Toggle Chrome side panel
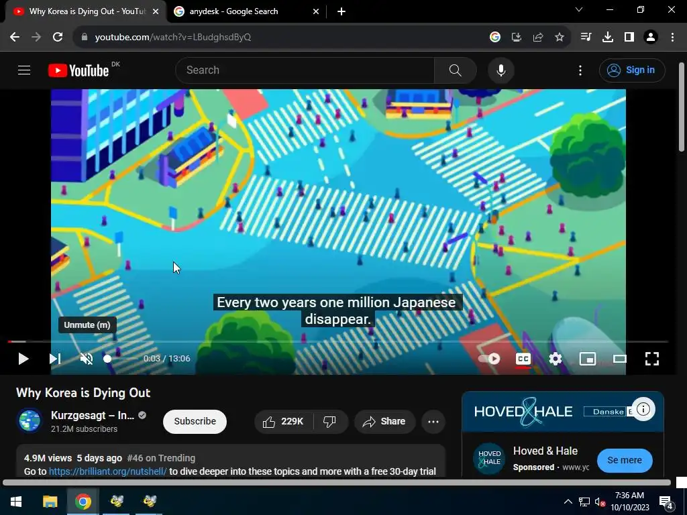The width and height of the screenshot is (687, 515). (x=629, y=38)
